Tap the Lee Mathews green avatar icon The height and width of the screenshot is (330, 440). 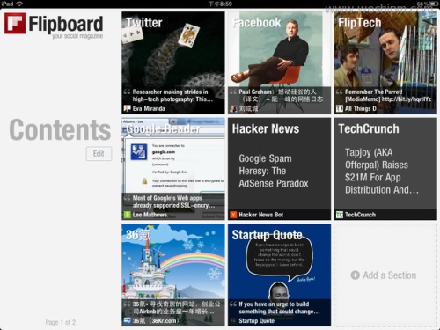coord(127,215)
